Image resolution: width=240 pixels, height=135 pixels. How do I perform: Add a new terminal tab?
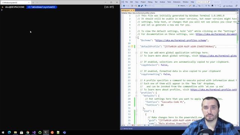pos(33,3)
